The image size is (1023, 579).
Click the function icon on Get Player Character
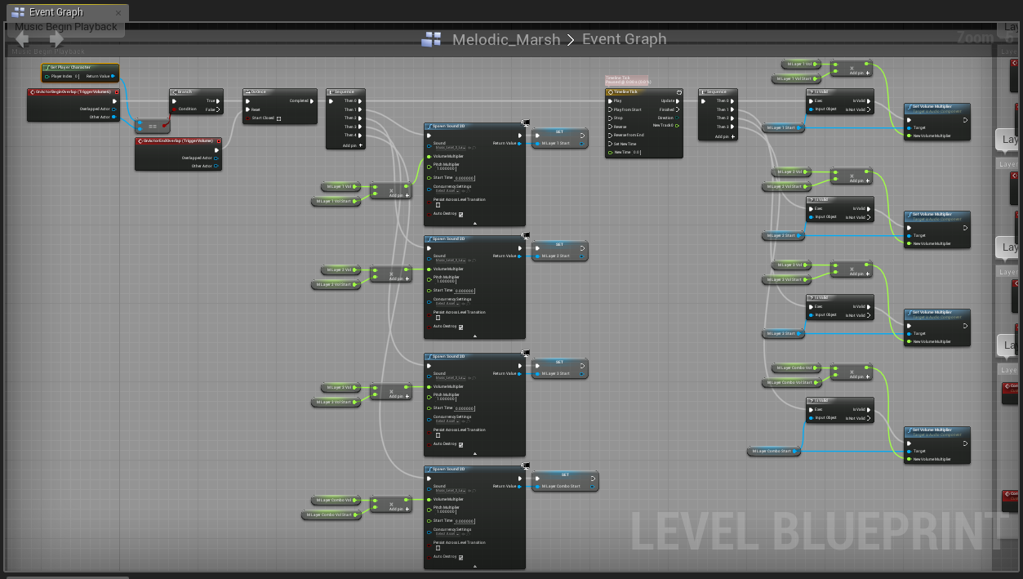[x=47, y=68]
